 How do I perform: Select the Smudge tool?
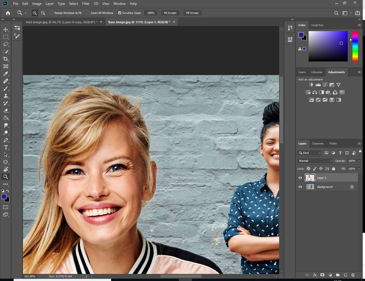coord(6,125)
